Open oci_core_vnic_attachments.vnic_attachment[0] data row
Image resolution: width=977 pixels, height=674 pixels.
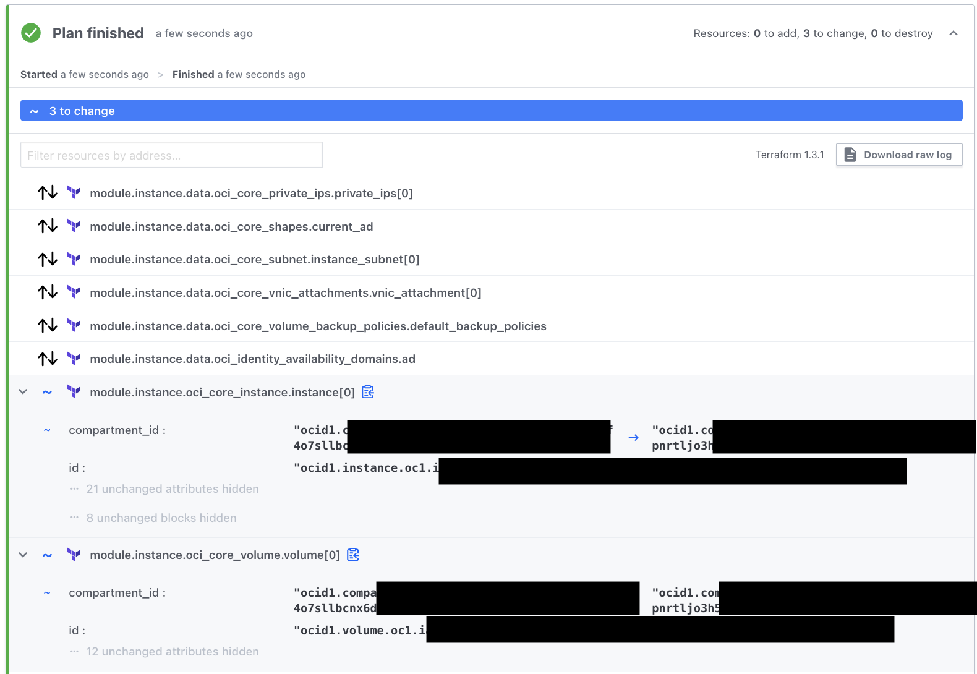[491, 292]
